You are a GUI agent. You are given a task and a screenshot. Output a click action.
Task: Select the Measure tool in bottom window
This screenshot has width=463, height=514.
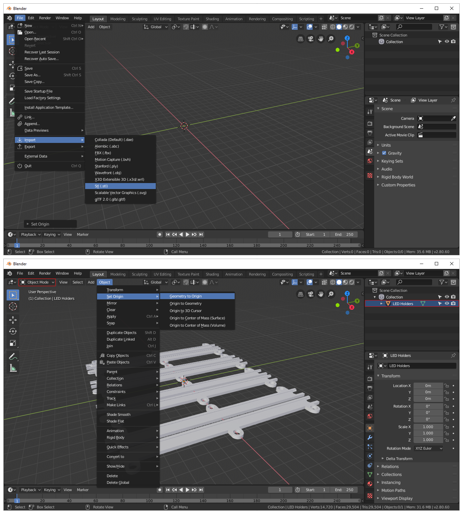(x=13, y=368)
